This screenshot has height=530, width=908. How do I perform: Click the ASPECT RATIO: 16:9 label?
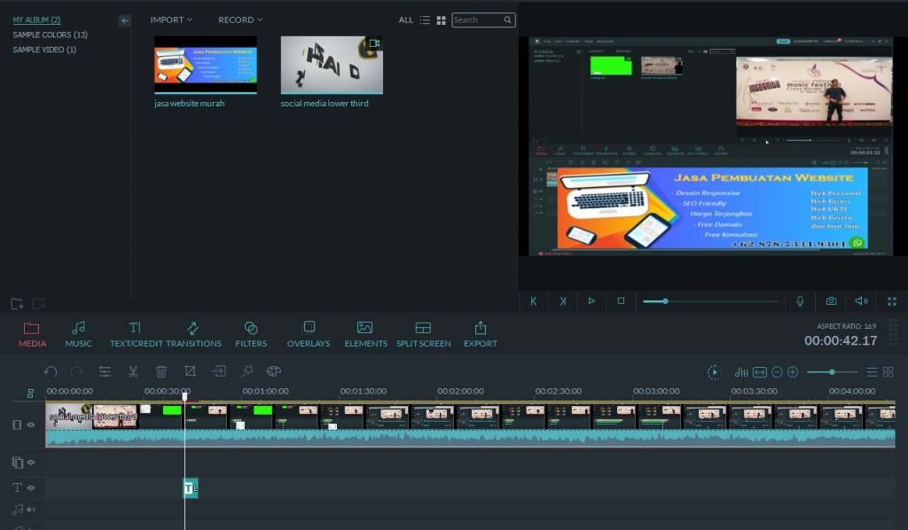(x=846, y=326)
